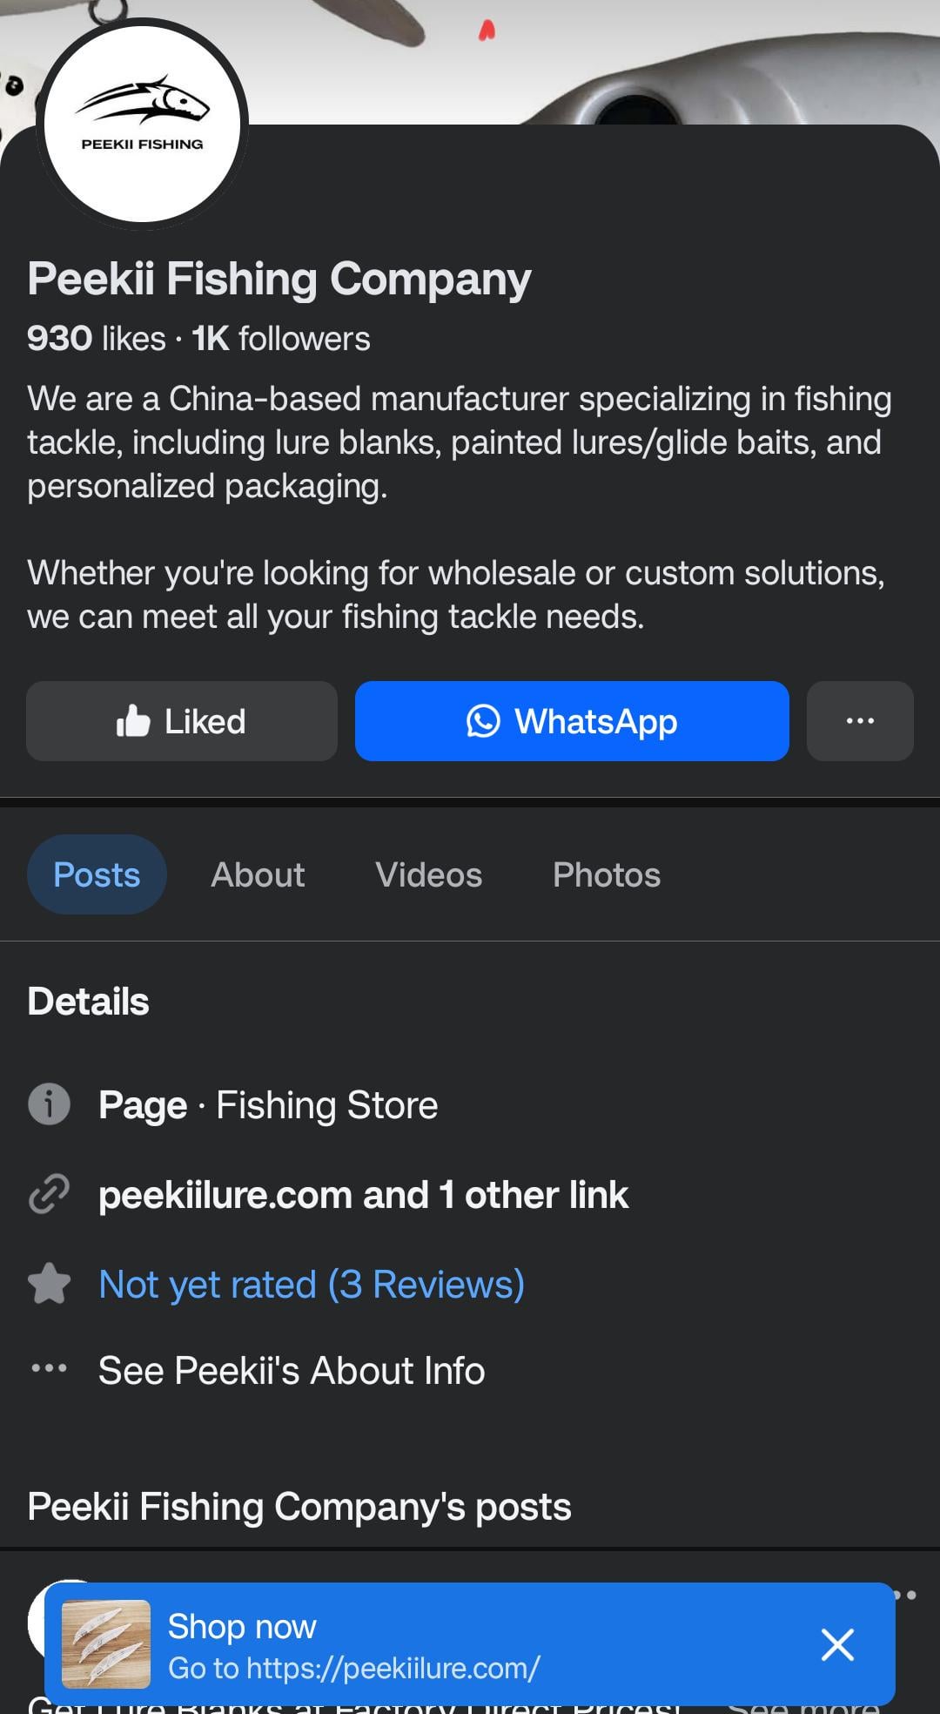Switch to the Posts tab
Viewport: 940px width, 1714px height.
click(97, 874)
